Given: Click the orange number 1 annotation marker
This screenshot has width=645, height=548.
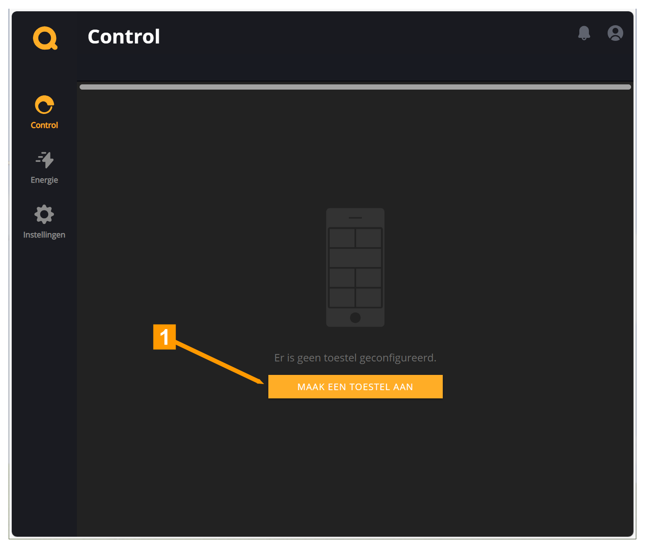Looking at the screenshot, I should coord(164,337).
